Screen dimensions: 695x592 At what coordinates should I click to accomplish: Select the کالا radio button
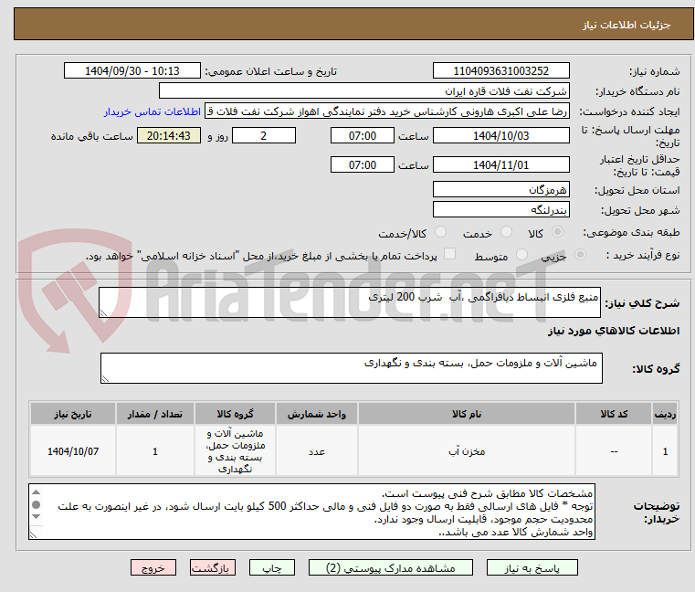557,232
